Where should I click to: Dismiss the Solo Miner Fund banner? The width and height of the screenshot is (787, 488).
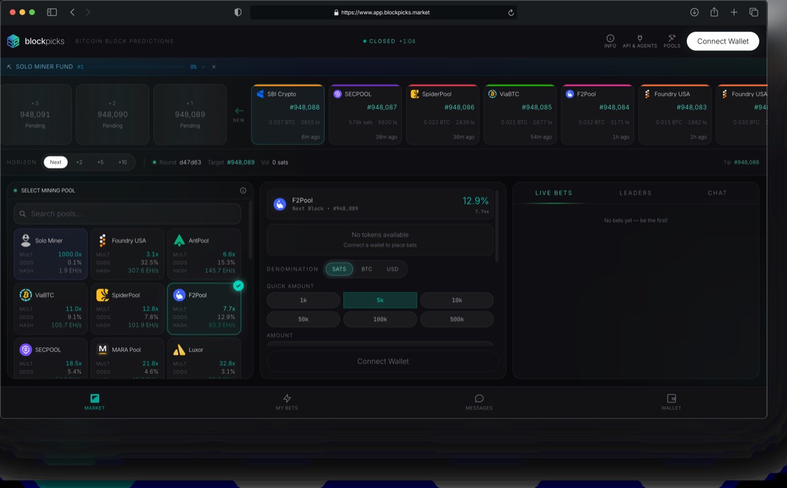pyautogui.click(x=214, y=66)
